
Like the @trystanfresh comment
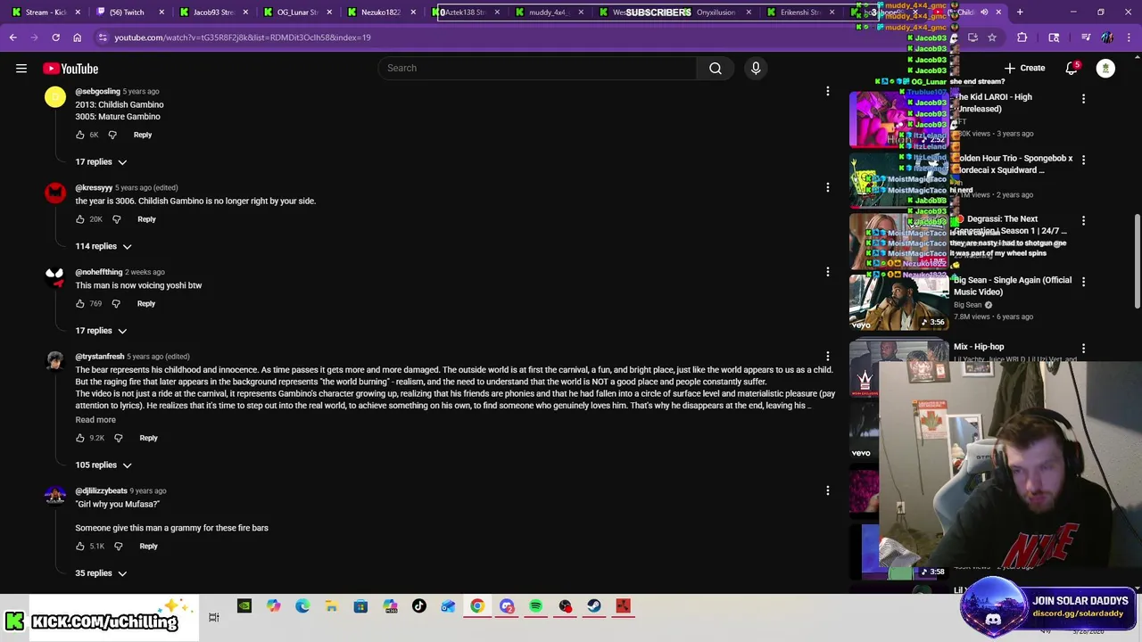pyautogui.click(x=80, y=438)
